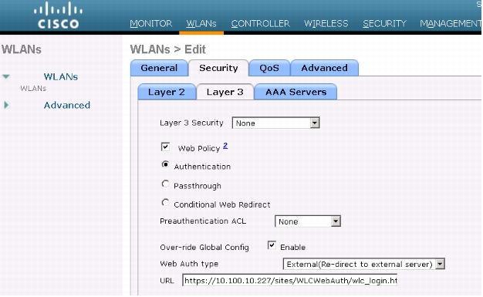483x297 pixels.
Task: Open Web Policy footnote 2 link
Action: click(x=225, y=146)
